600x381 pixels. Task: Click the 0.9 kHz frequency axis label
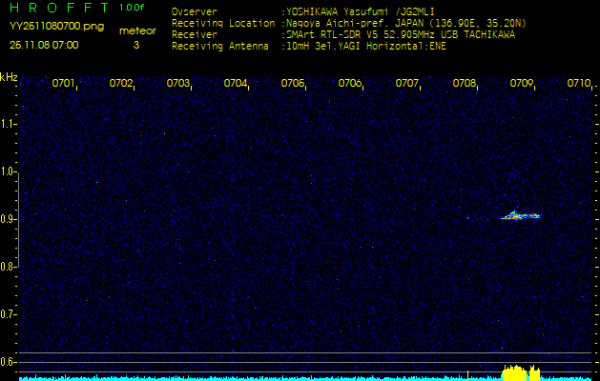click(8, 219)
